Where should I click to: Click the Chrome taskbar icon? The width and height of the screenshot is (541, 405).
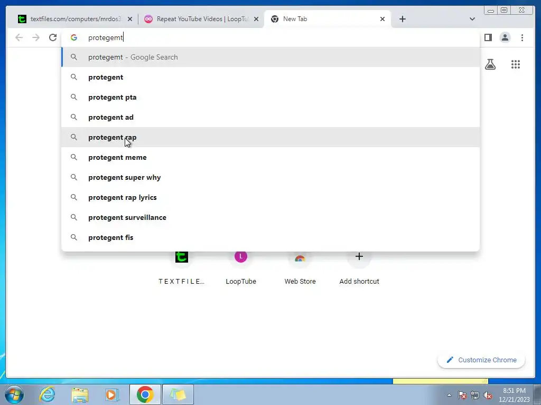click(x=145, y=394)
